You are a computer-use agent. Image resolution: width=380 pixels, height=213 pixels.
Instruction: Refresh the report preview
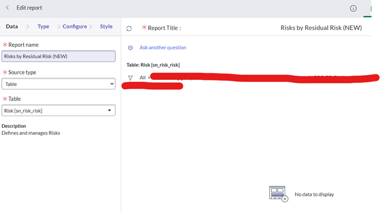(129, 28)
